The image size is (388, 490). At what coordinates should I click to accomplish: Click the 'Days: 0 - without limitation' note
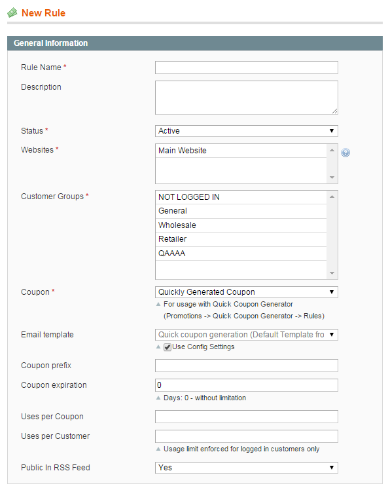204,398
